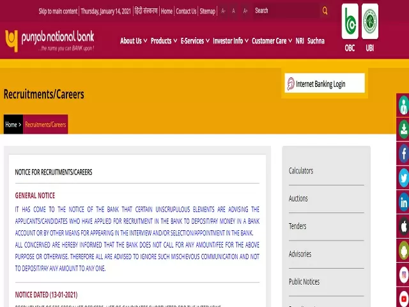Screen dimensions: 409x307
Task: Click the GENERAL NOTICE heading
Action: click(35, 196)
